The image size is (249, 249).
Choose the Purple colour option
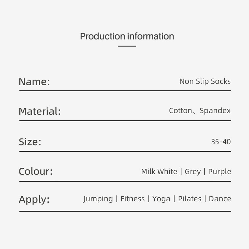220,171
